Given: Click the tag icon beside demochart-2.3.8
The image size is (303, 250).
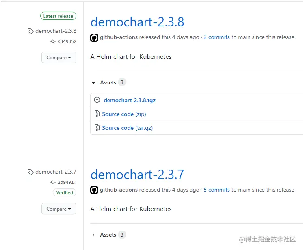Looking at the screenshot, I should 30,31.
